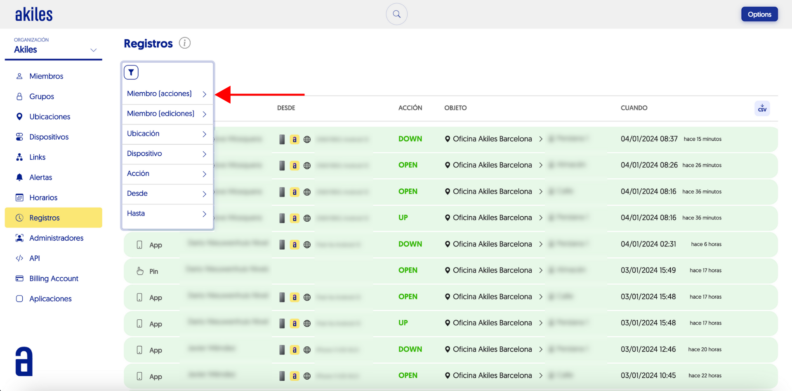The image size is (792, 391).
Task: Expand the Miembro (acciones) filter
Action: pyautogui.click(x=167, y=94)
